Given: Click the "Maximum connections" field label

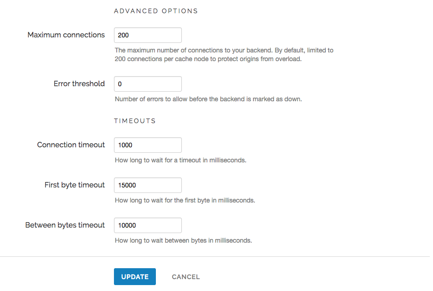Looking at the screenshot, I should [x=66, y=35].
